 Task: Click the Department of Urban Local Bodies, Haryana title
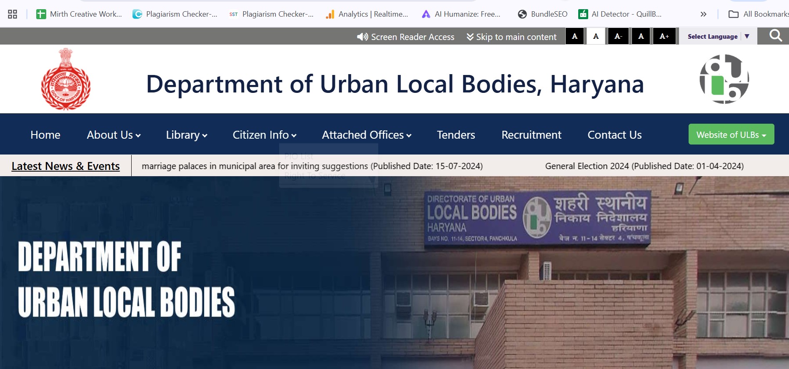point(395,84)
